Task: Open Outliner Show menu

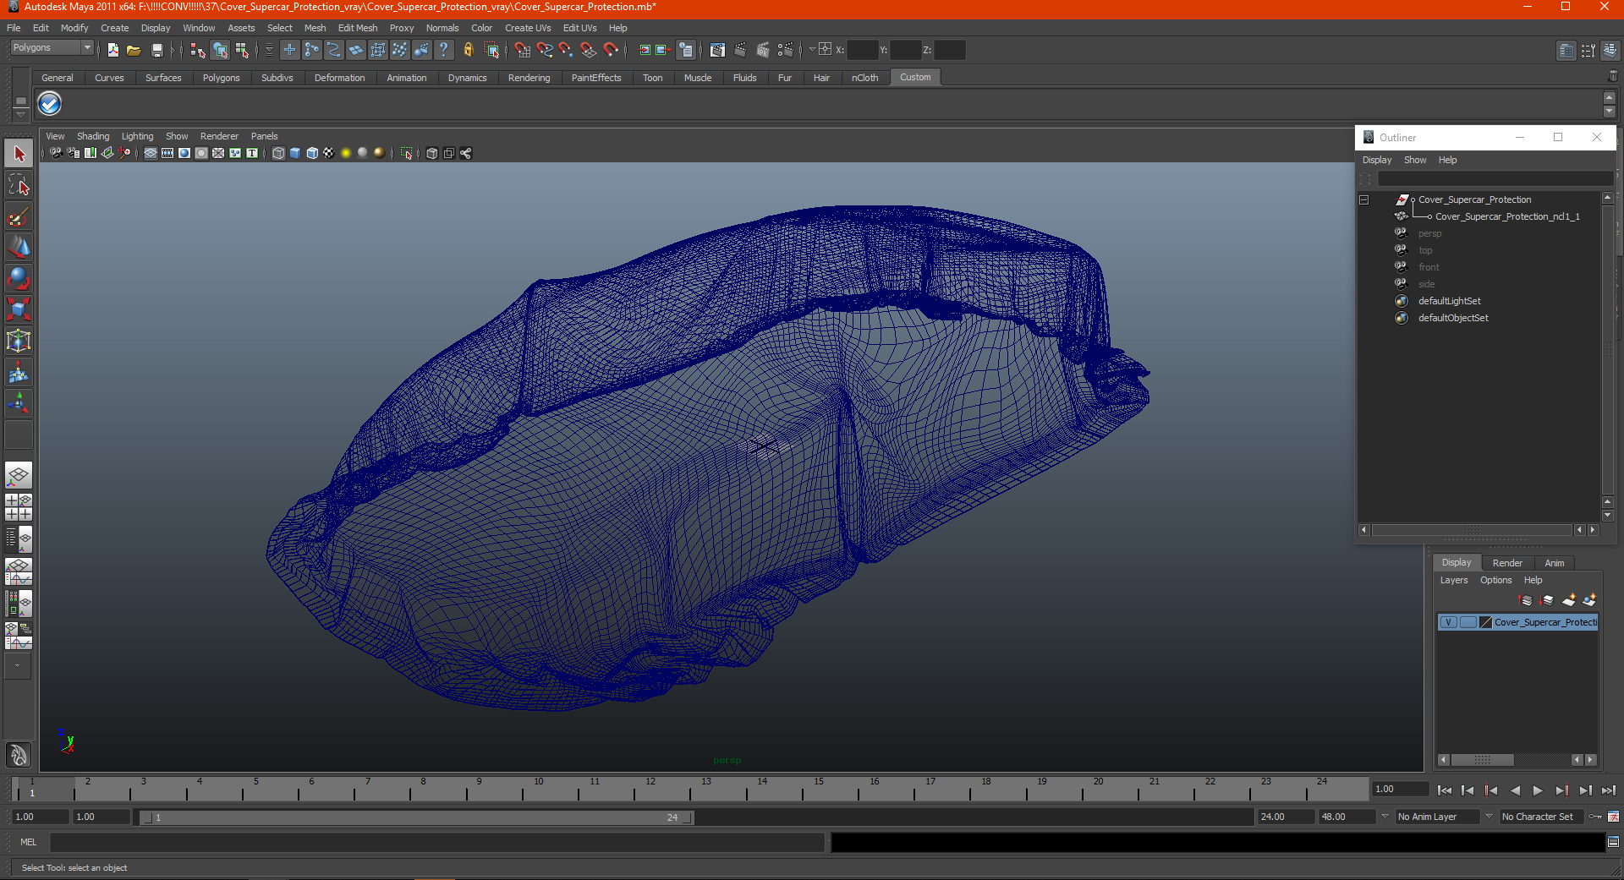Action: click(x=1415, y=160)
